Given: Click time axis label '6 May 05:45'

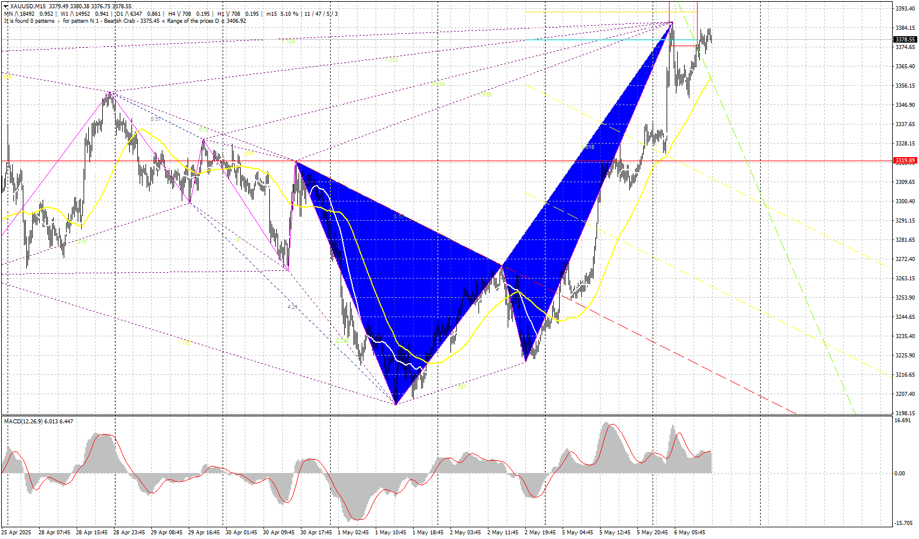Looking at the screenshot, I should click(690, 533).
